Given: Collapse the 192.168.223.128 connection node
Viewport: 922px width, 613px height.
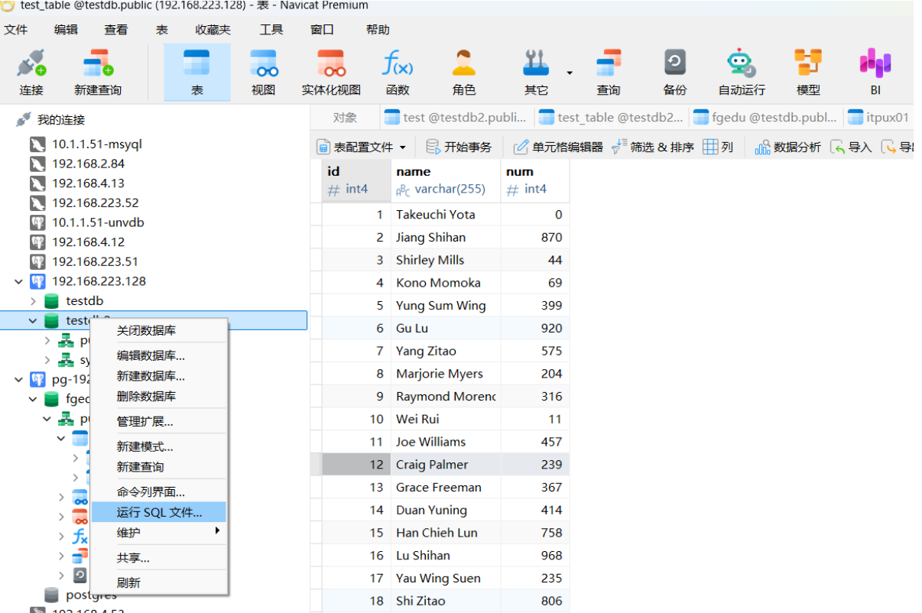Looking at the screenshot, I should 18,281.
